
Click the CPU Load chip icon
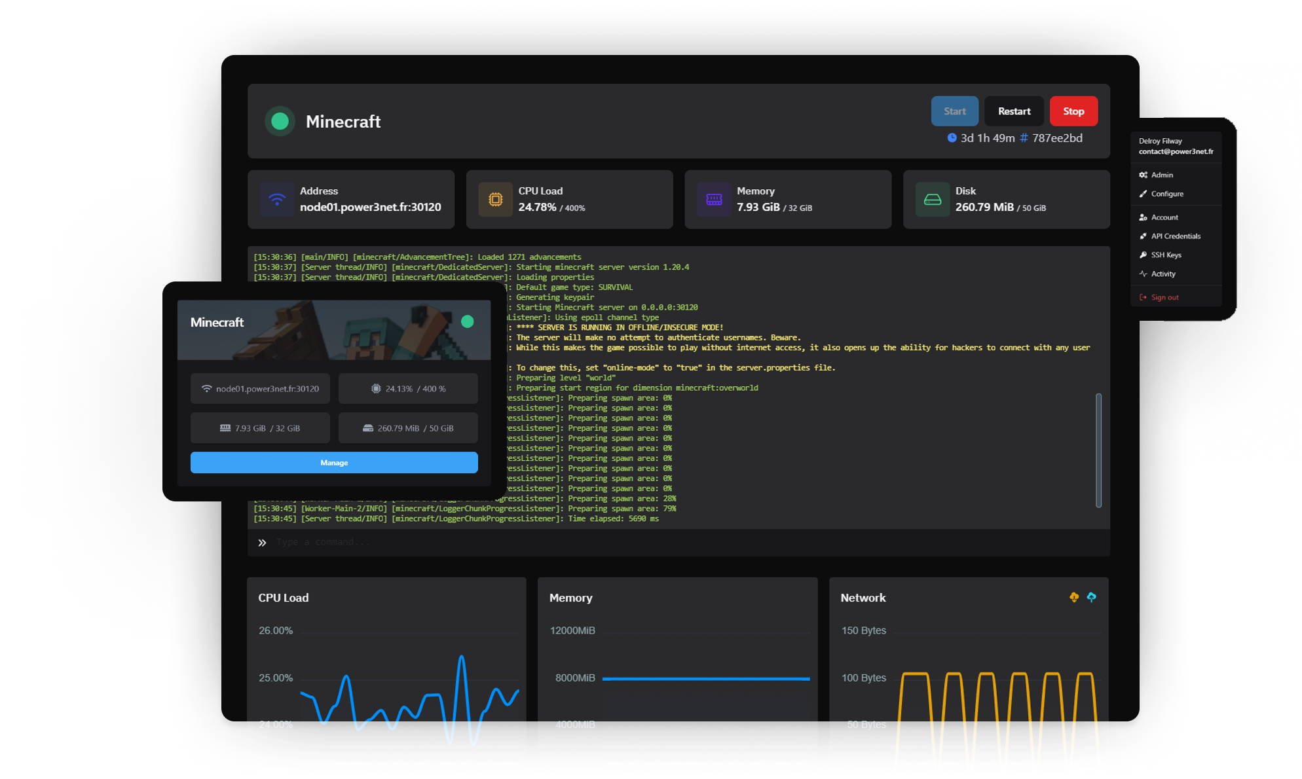click(x=496, y=199)
